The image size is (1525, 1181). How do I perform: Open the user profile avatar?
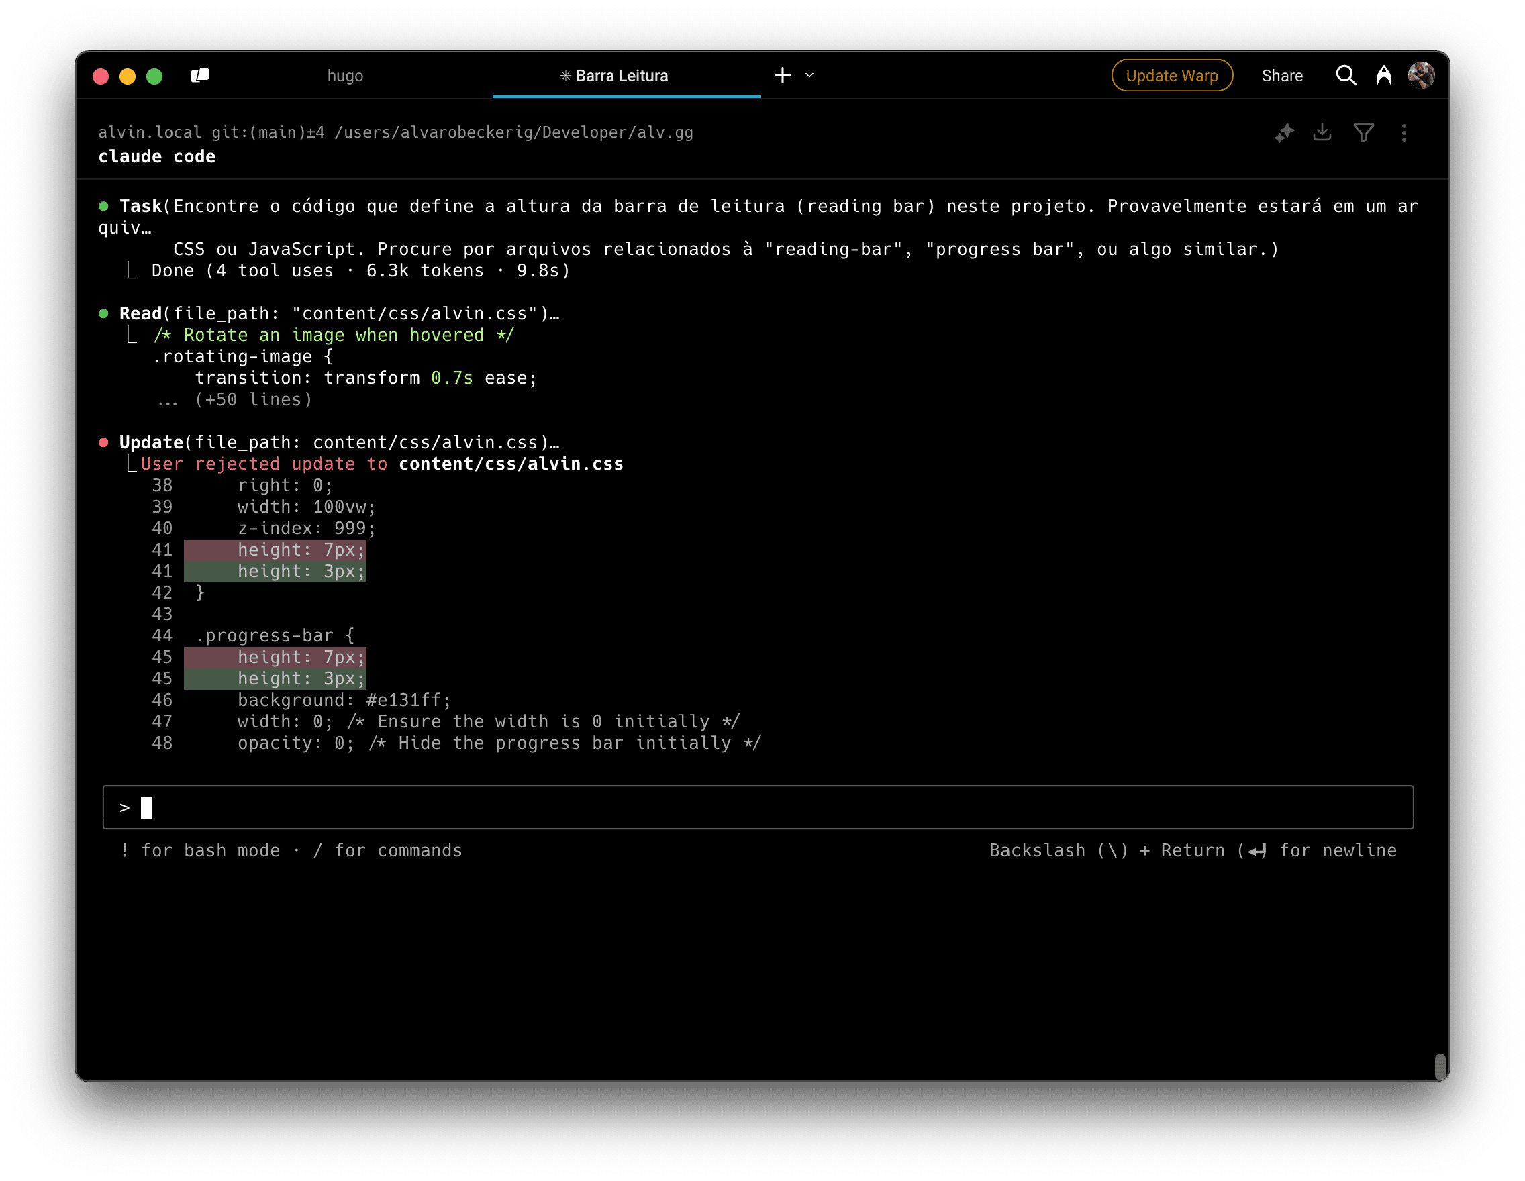coord(1421,75)
